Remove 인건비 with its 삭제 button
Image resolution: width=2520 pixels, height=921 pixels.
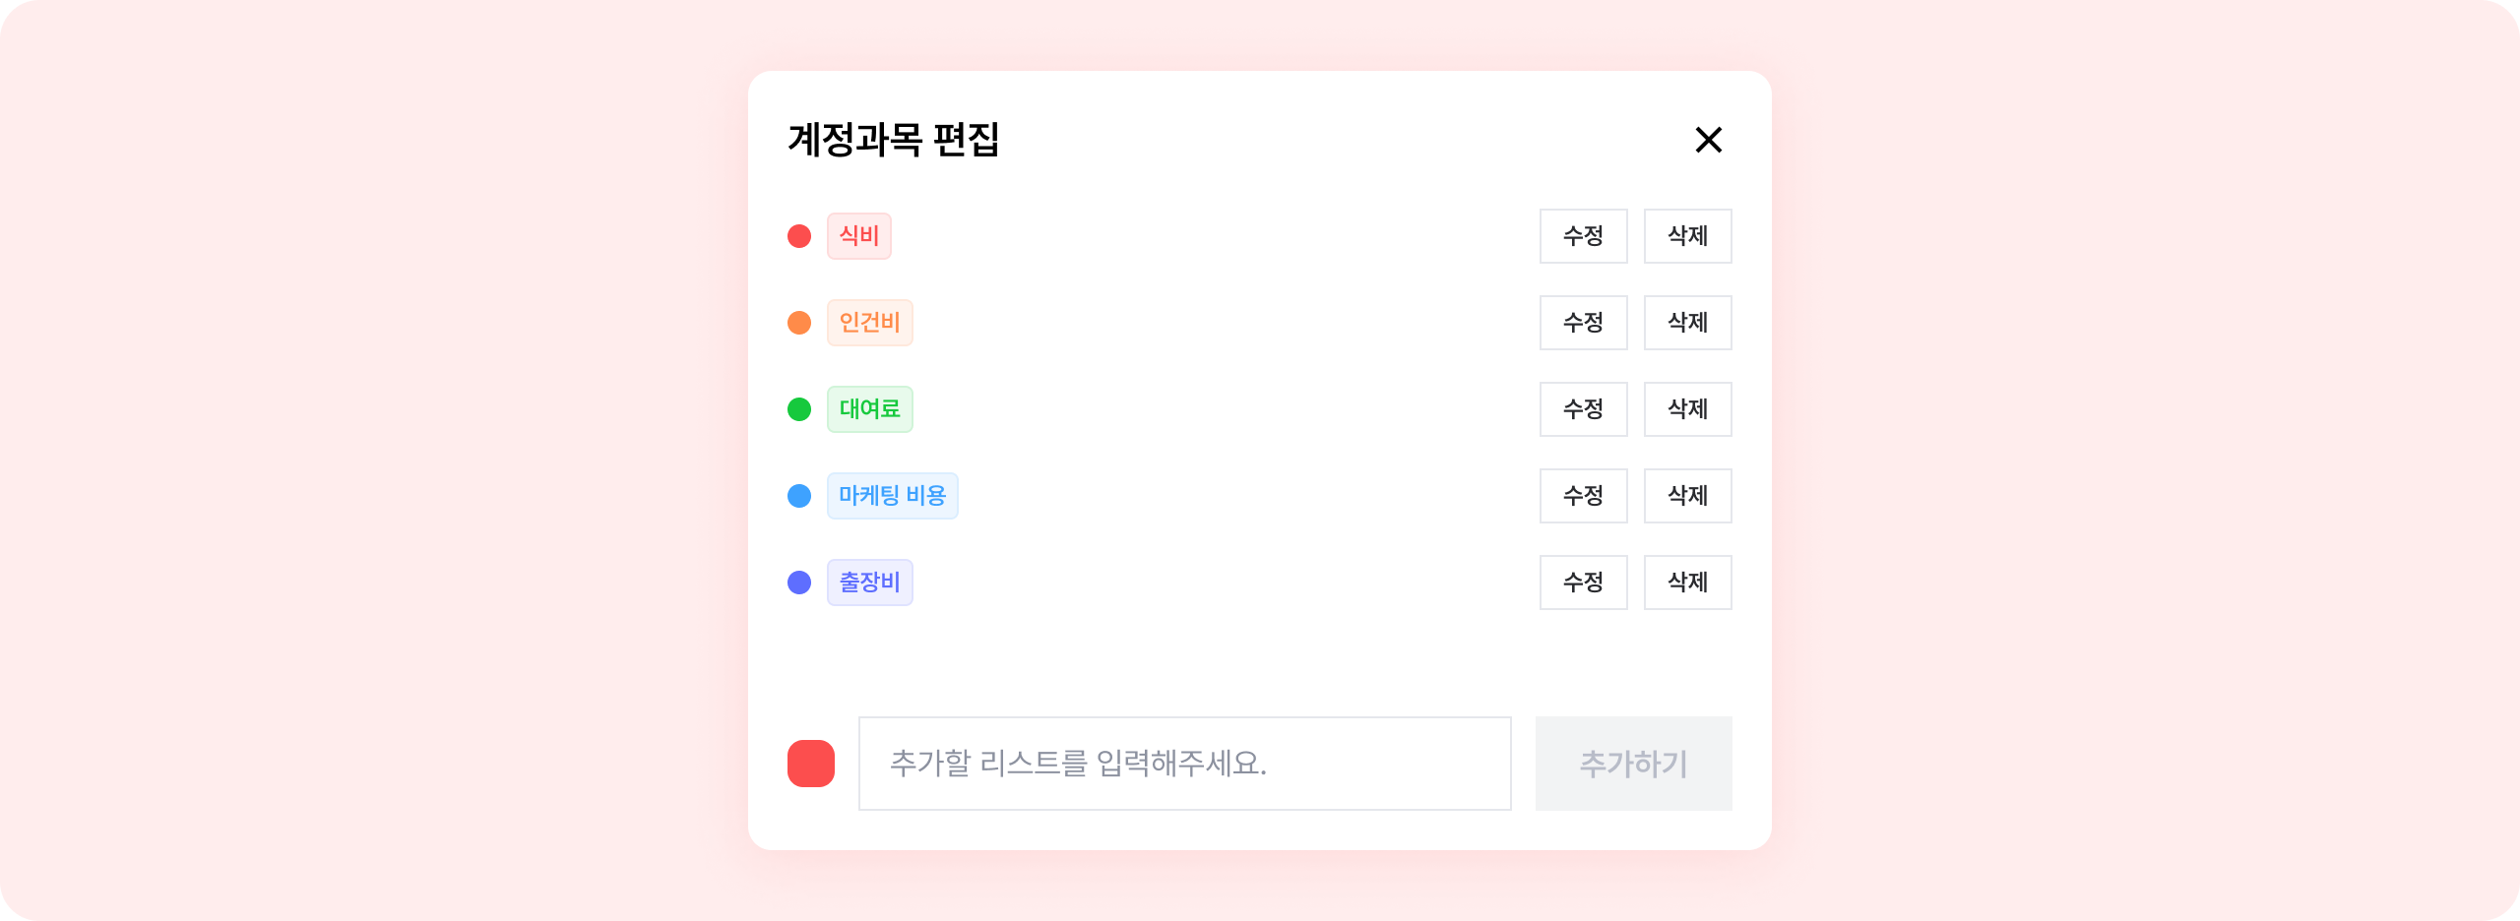point(1687,323)
